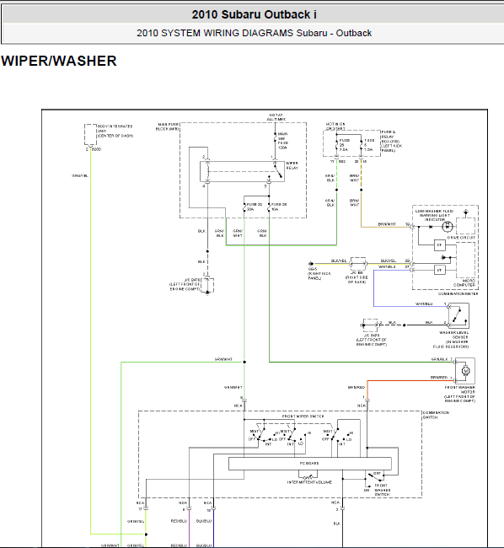Image resolution: width=504 pixels, height=548 pixels.
Task: Click the J/C B6 connector box
Action: point(358,264)
